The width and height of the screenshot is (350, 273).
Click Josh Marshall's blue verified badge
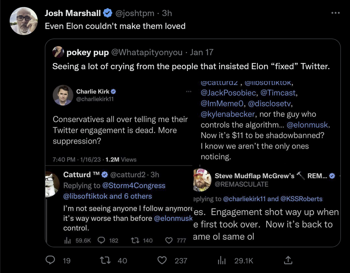[x=107, y=13]
